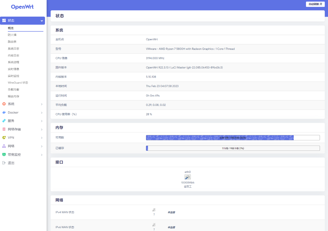Click the 退出 logout icon
The height and width of the screenshot is (231, 328).
(4, 163)
